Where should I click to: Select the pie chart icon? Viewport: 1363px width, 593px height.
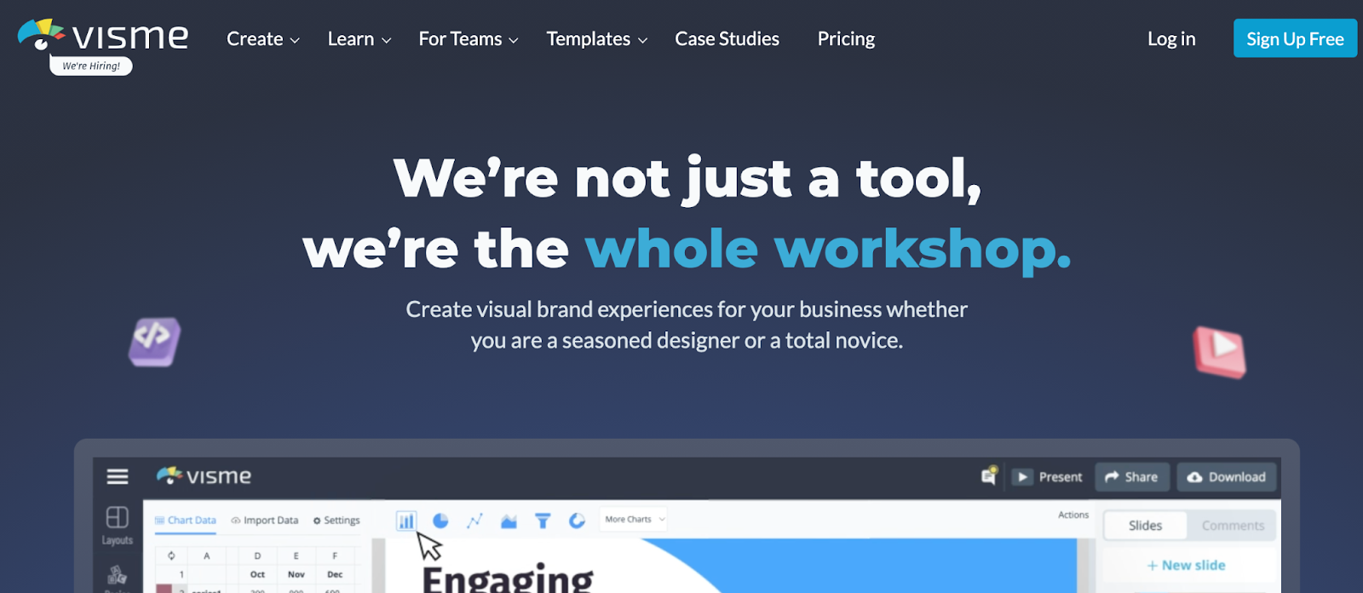click(440, 521)
